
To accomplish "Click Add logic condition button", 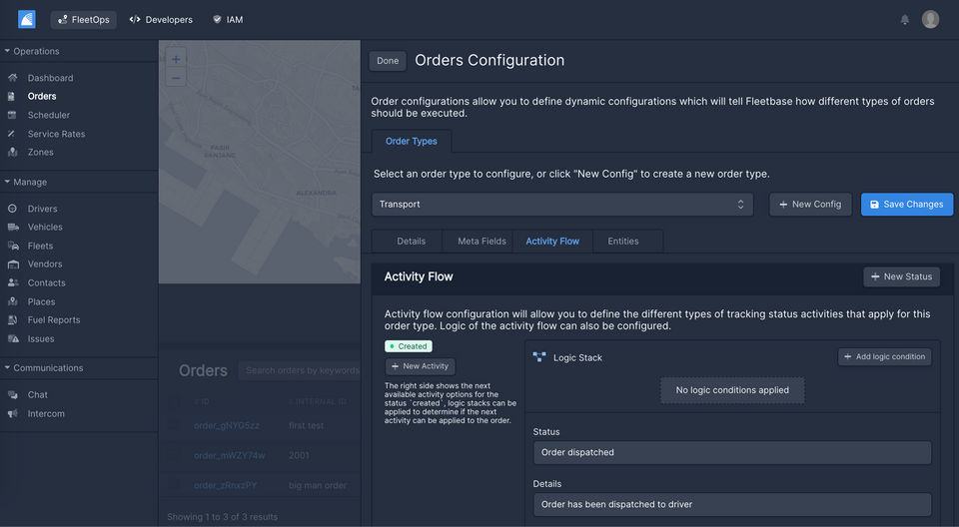I will [x=884, y=356].
